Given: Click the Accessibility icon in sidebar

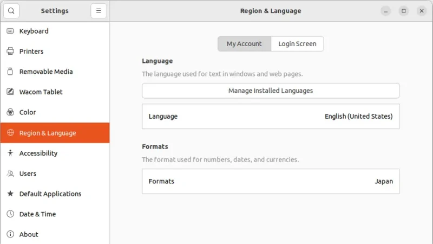Looking at the screenshot, I should point(10,153).
